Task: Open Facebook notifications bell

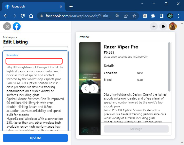Action: (x=163, y=26)
